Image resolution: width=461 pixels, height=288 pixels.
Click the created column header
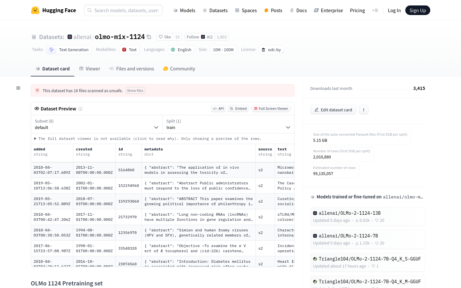click(94, 152)
